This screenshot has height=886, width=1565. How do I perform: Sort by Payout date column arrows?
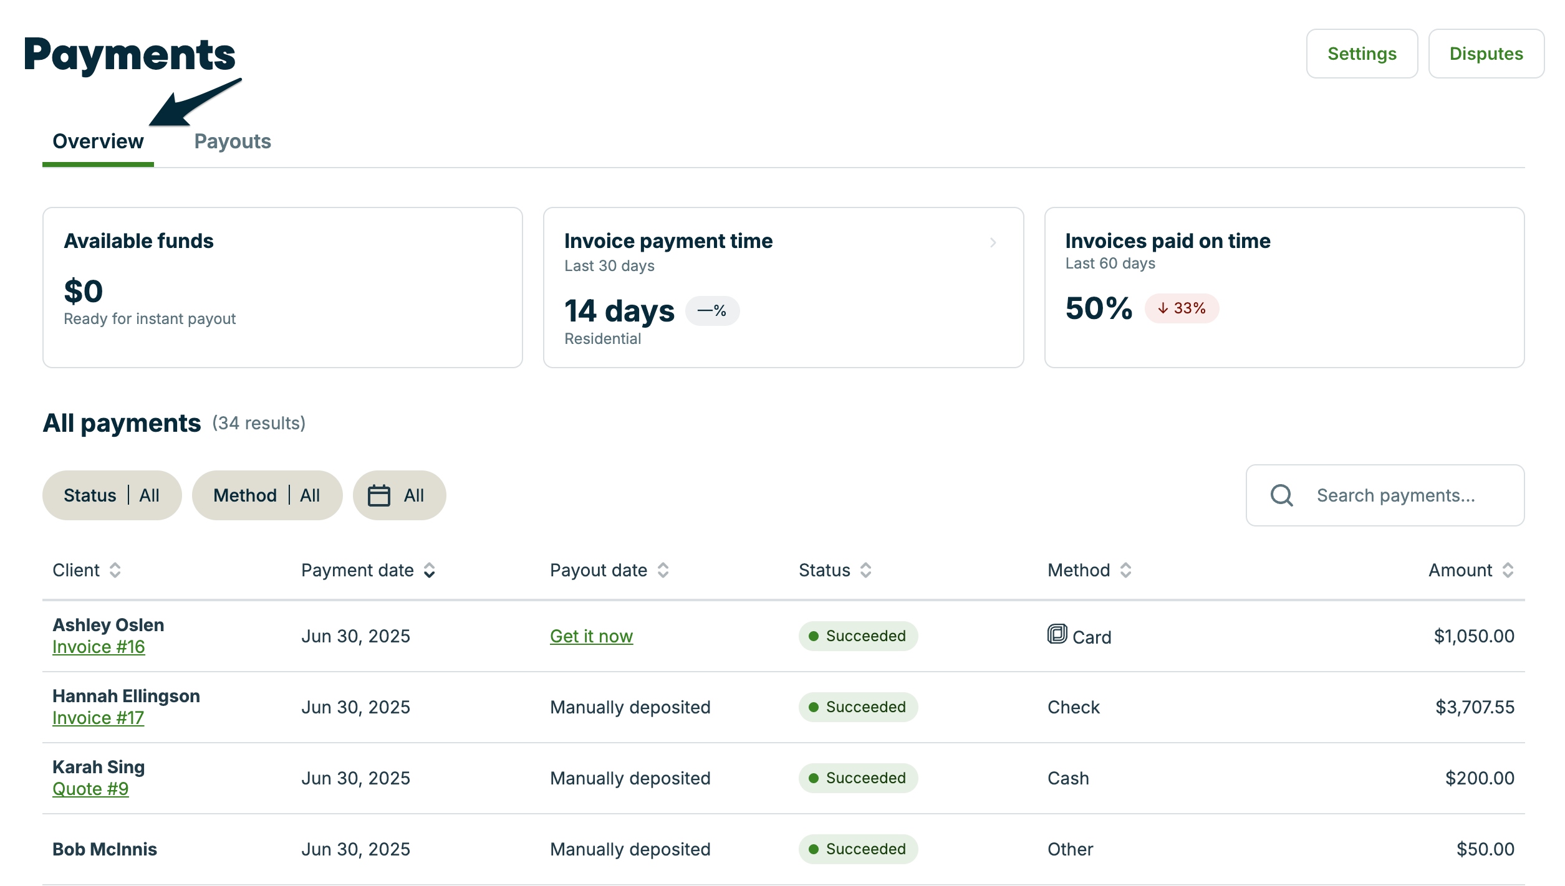663,570
